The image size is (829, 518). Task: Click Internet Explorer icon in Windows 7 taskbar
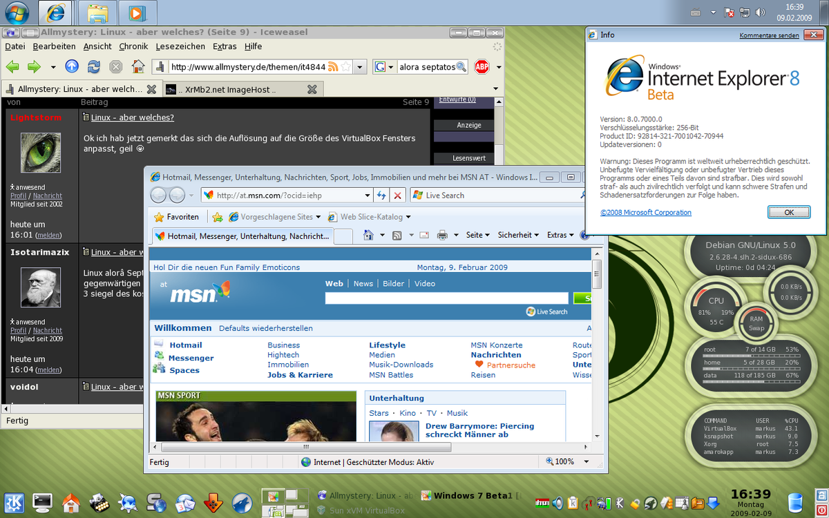point(54,12)
